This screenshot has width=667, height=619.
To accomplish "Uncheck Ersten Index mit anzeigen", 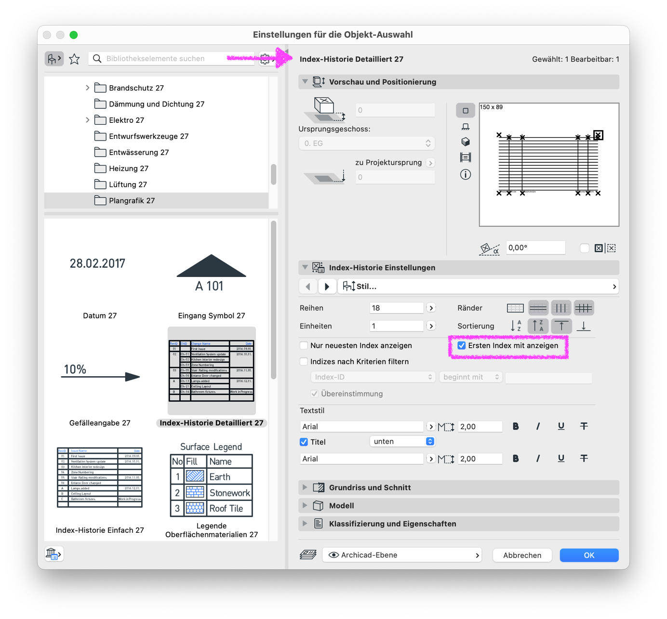I will [461, 345].
